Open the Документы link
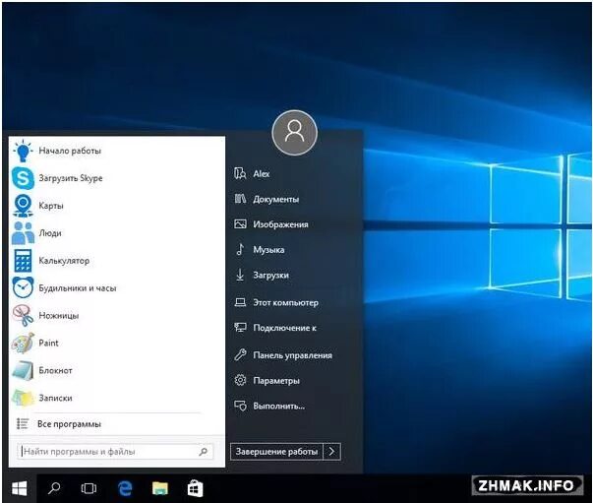 [x=276, y=199]
